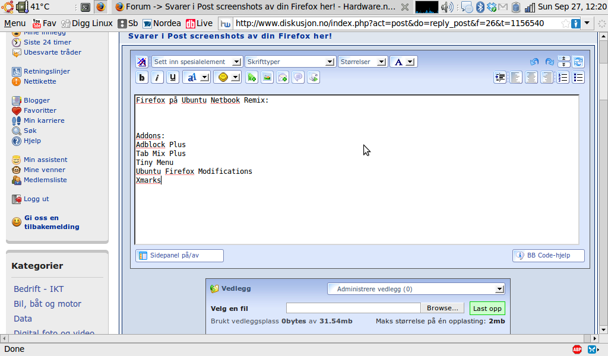Open Gi oss en tilbakemelding link
This screenshot has width=608, height=356.
pos(52,223)
